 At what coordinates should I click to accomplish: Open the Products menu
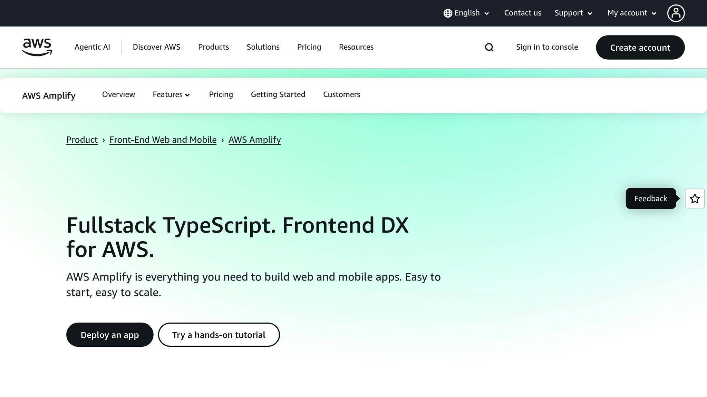pos(213,47)
